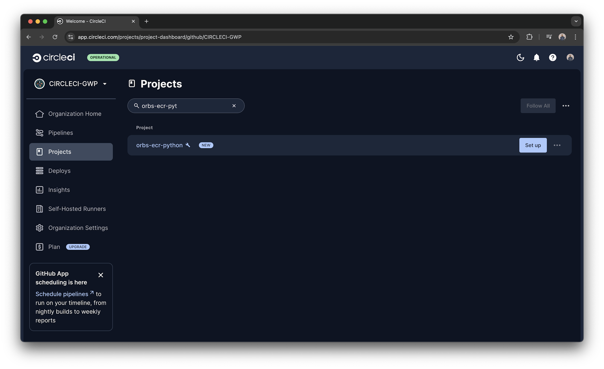Click the wrench icon next to orbs-ecr-python
Image resolution: width=604 pixels, height=369 pixels.
click(188, 145)
